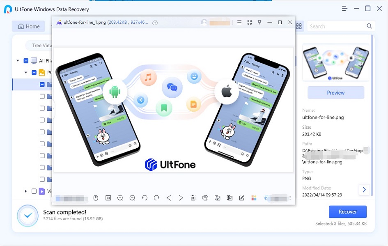The width and height of the screenshot is (388, 246).
Task: Click the cloud upload icon in viewer
Action: pos(155,23)
